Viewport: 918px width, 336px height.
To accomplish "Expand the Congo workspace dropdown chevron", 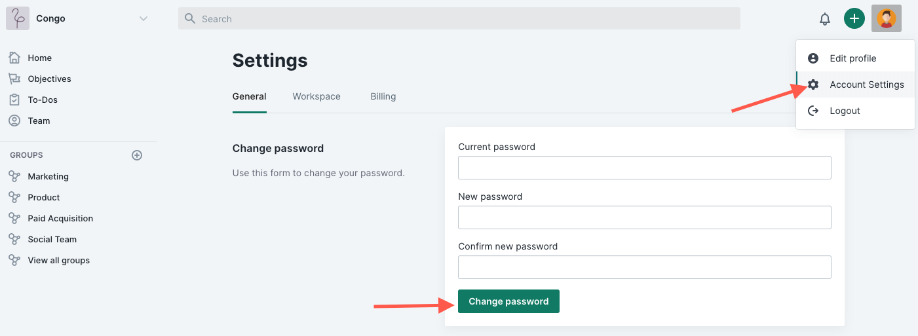I will pyautogui.click(x=143, y=18).
